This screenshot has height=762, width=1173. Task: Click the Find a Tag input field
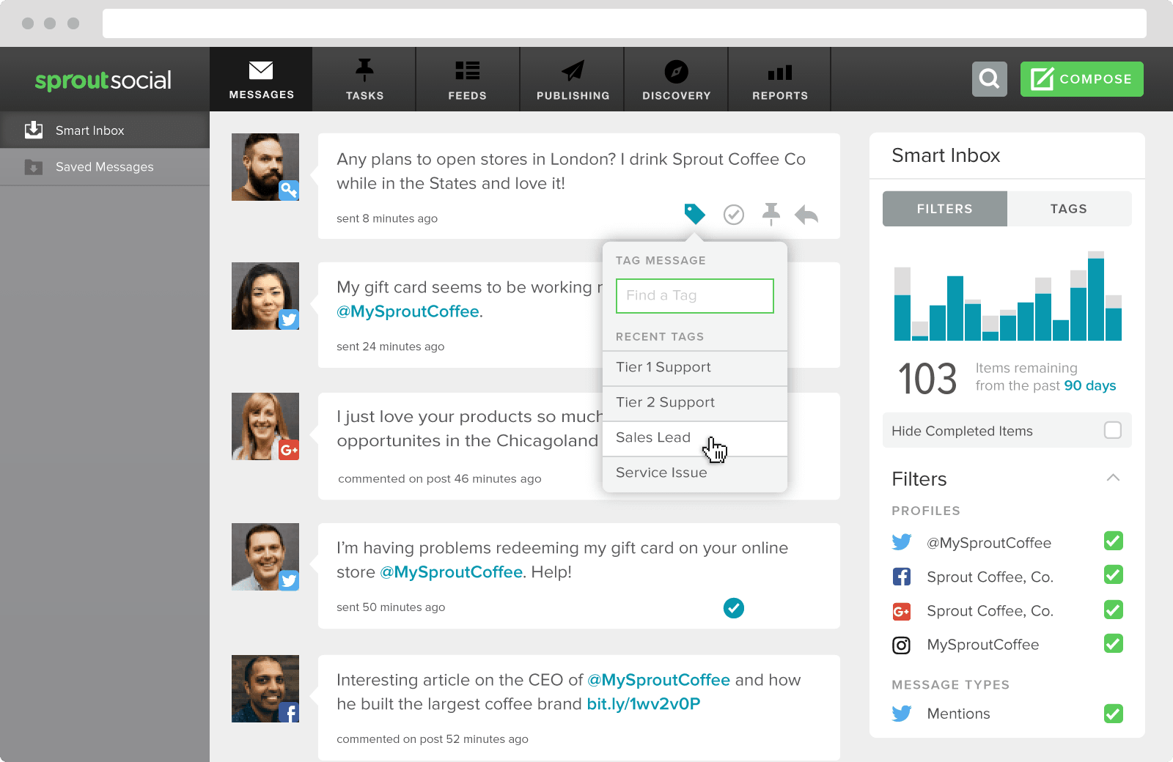pyautogui.click(x=694, y=295)
